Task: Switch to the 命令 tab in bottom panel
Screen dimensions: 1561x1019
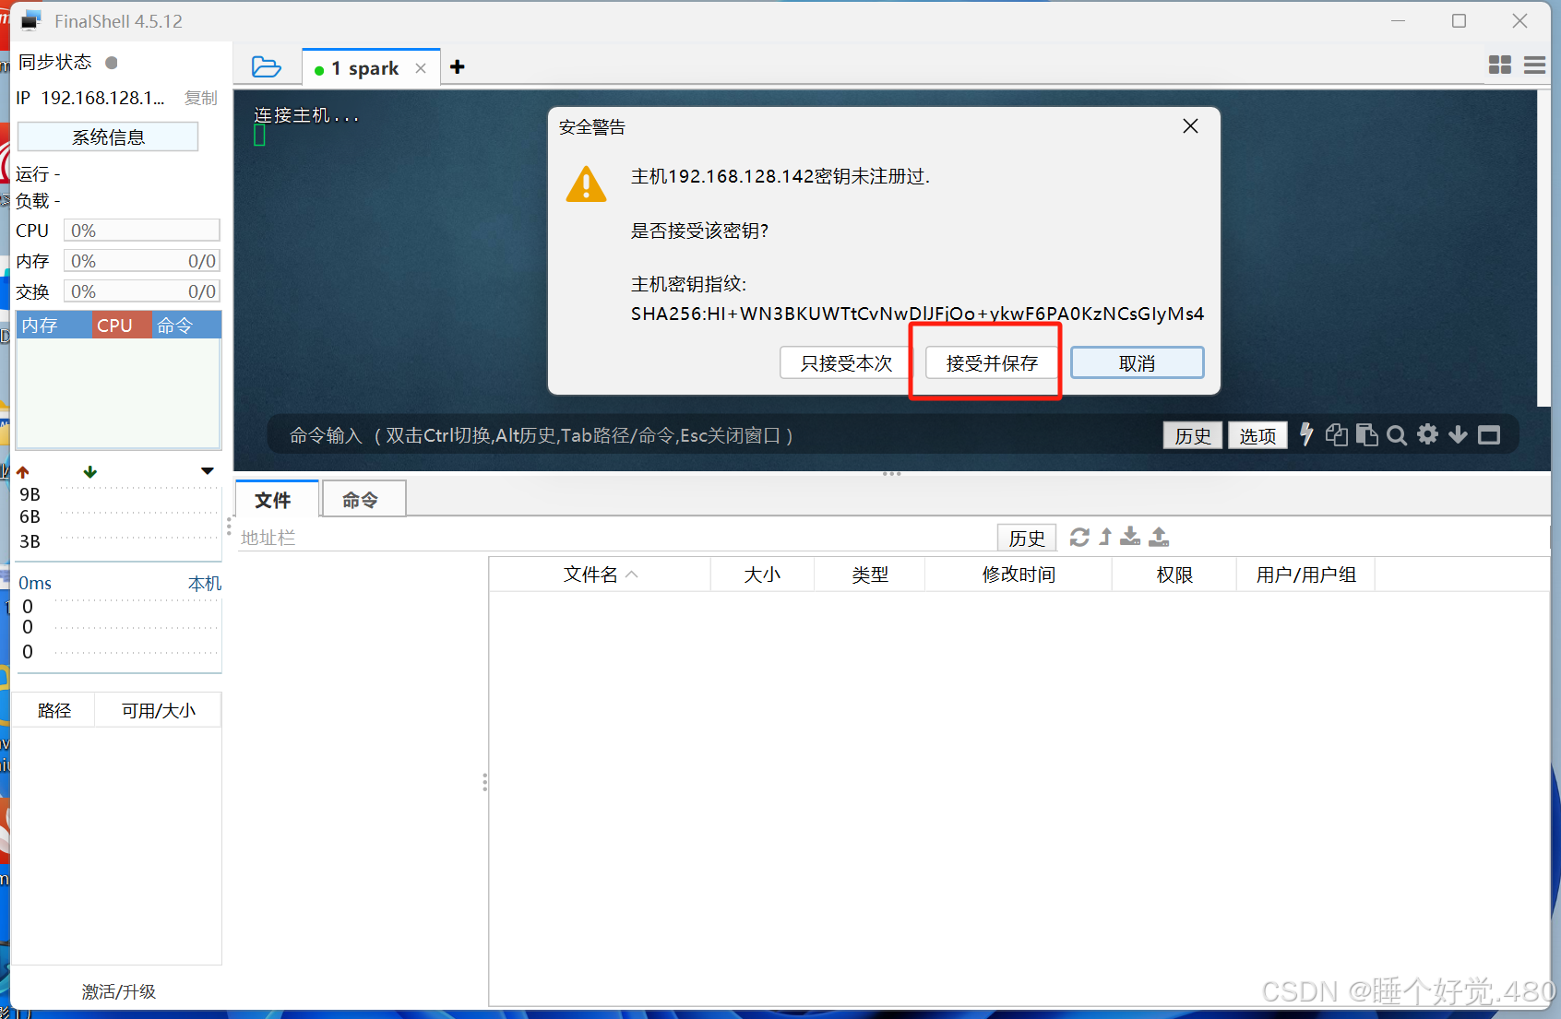Action: click(x=362, y=499)
